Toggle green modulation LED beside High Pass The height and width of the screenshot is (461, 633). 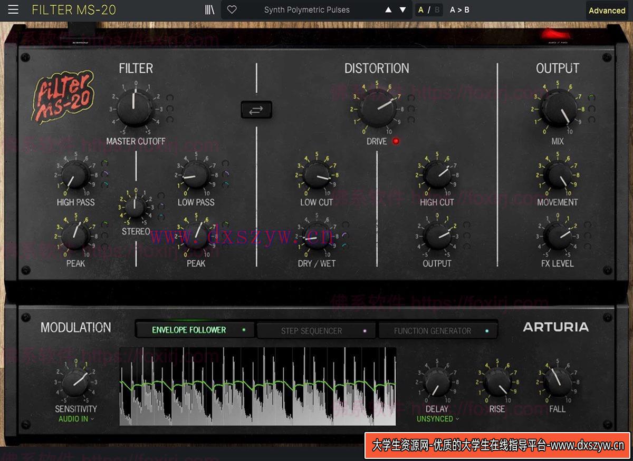tap(105, 163)
